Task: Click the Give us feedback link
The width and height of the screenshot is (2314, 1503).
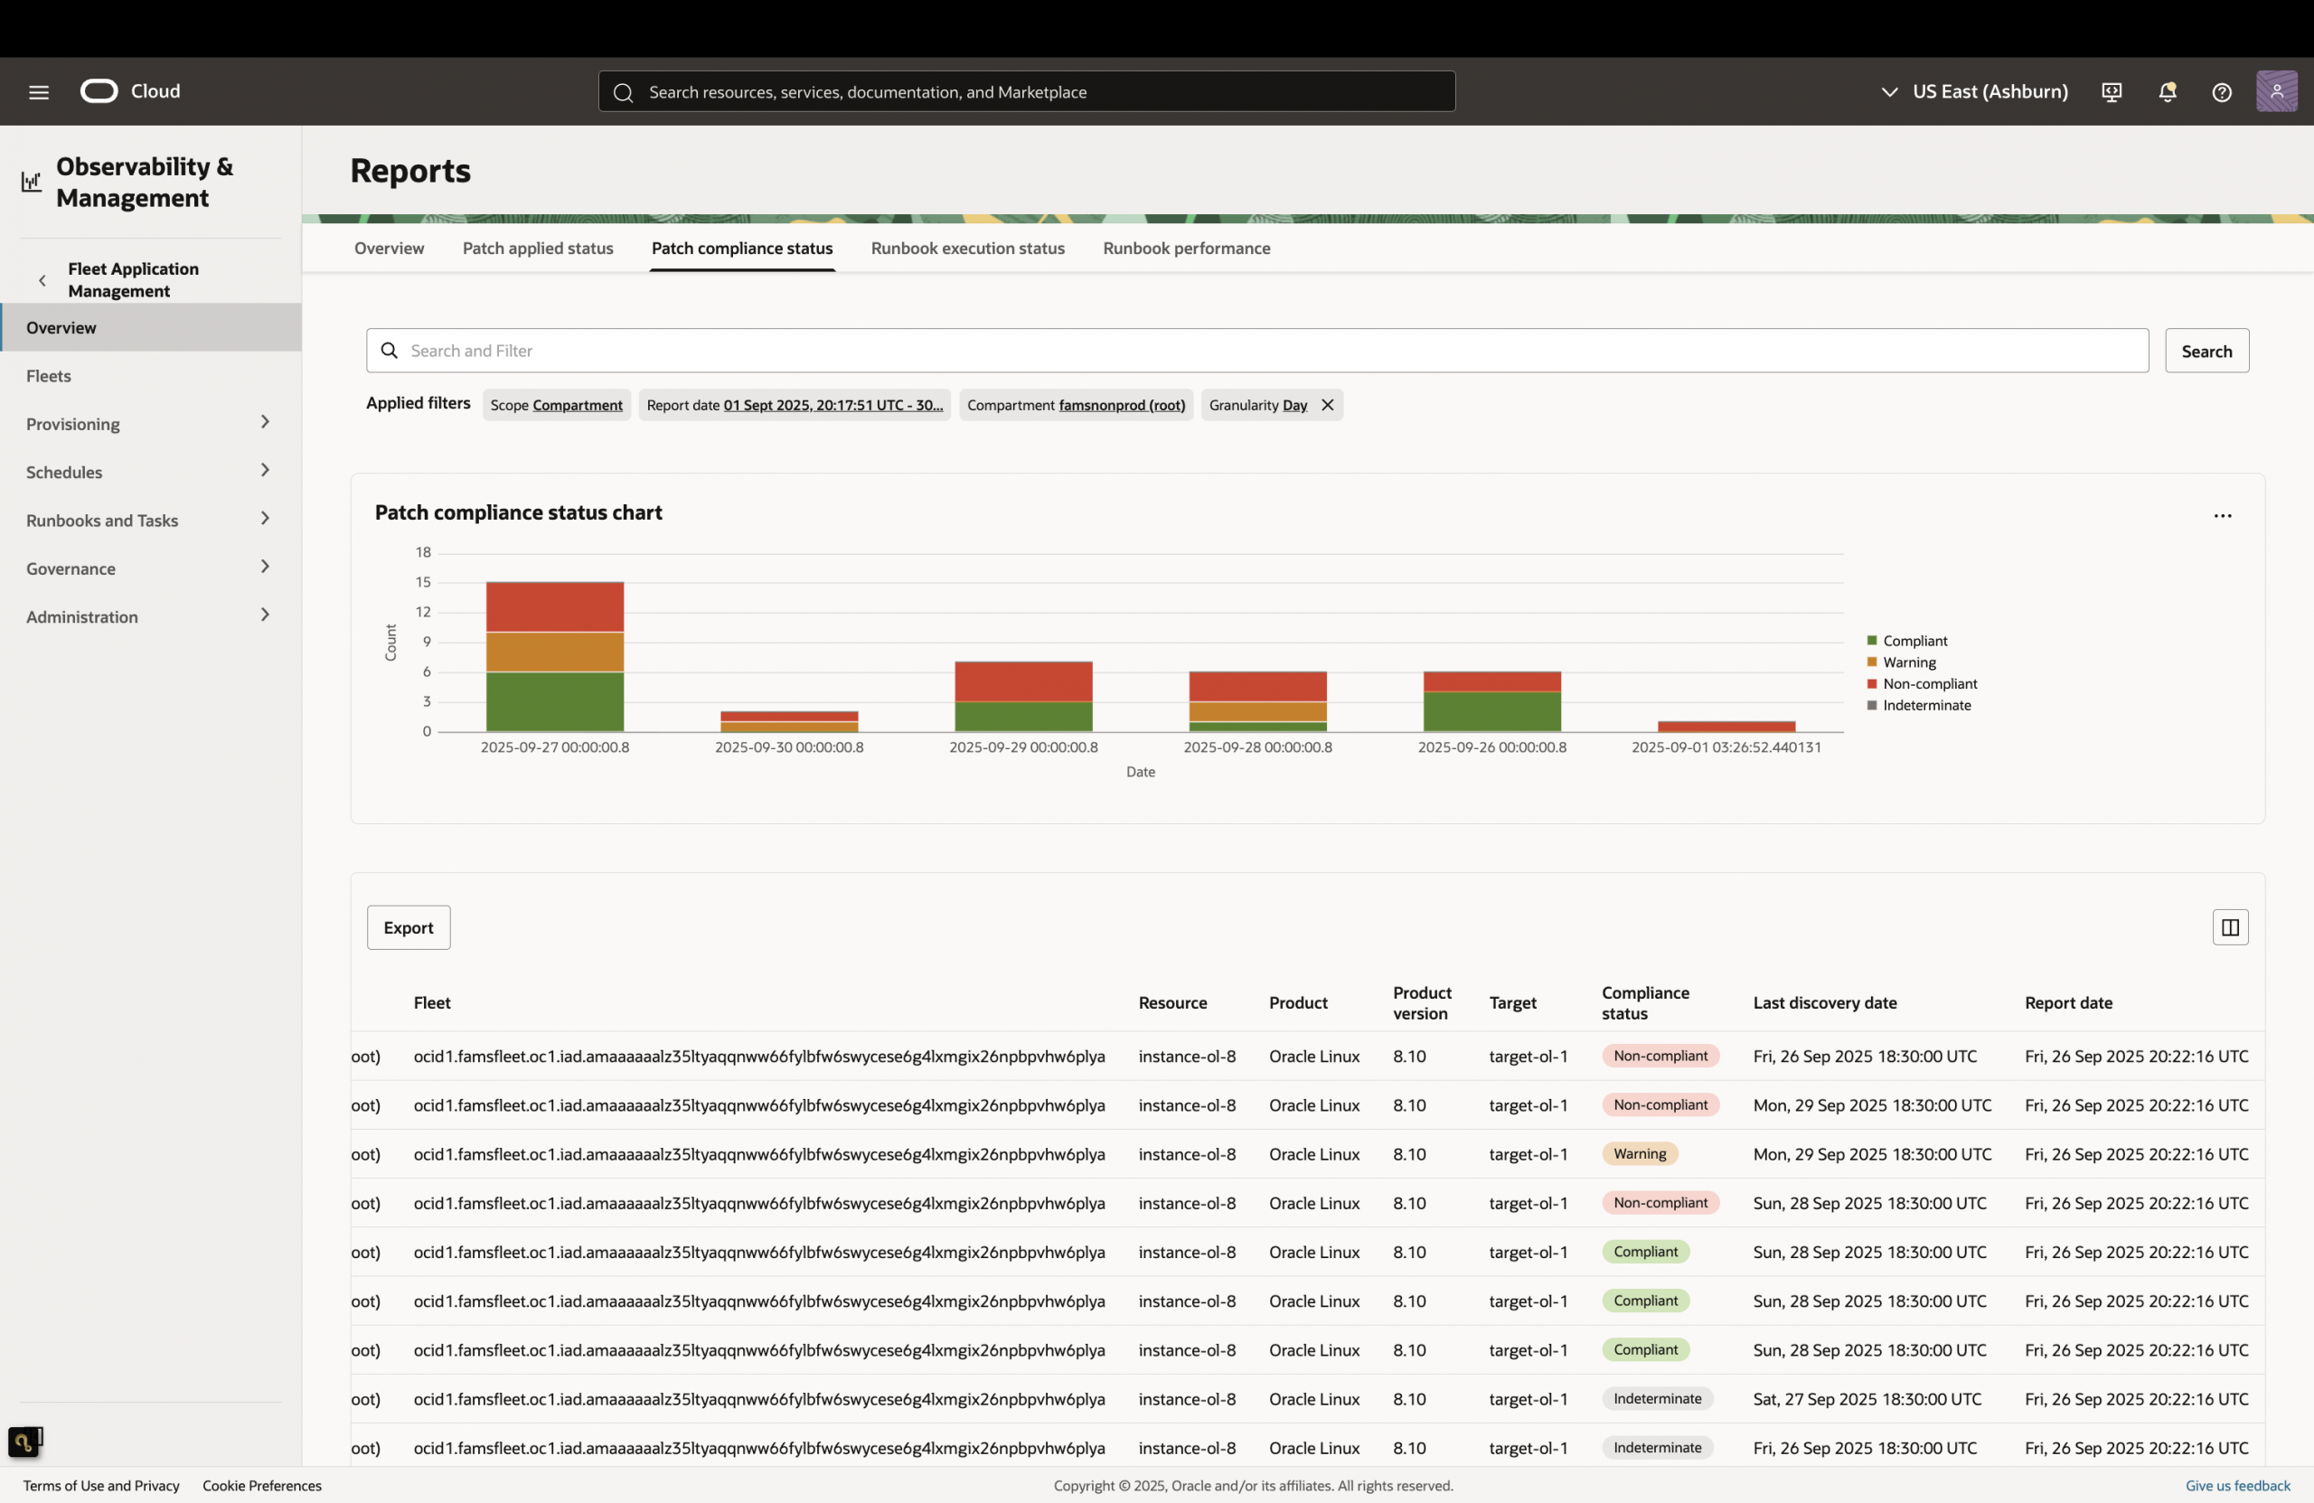Action: tap(2237, 1486)
